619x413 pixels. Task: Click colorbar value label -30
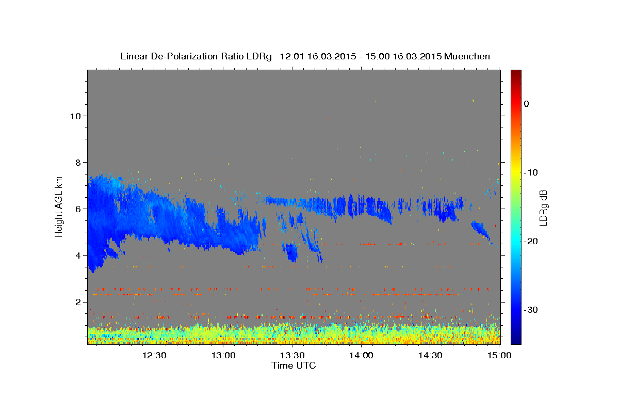531,310
